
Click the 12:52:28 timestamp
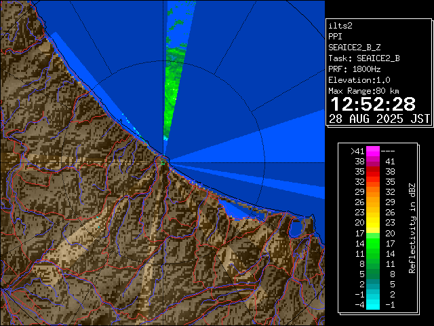(372, 105)
